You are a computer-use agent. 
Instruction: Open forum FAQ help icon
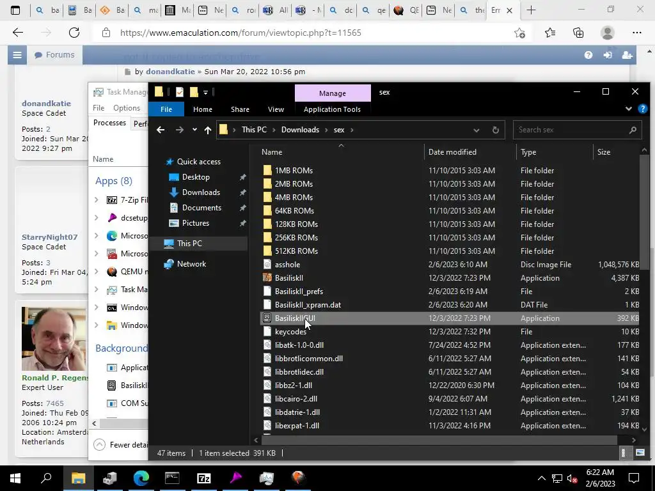tap(588, 55)
